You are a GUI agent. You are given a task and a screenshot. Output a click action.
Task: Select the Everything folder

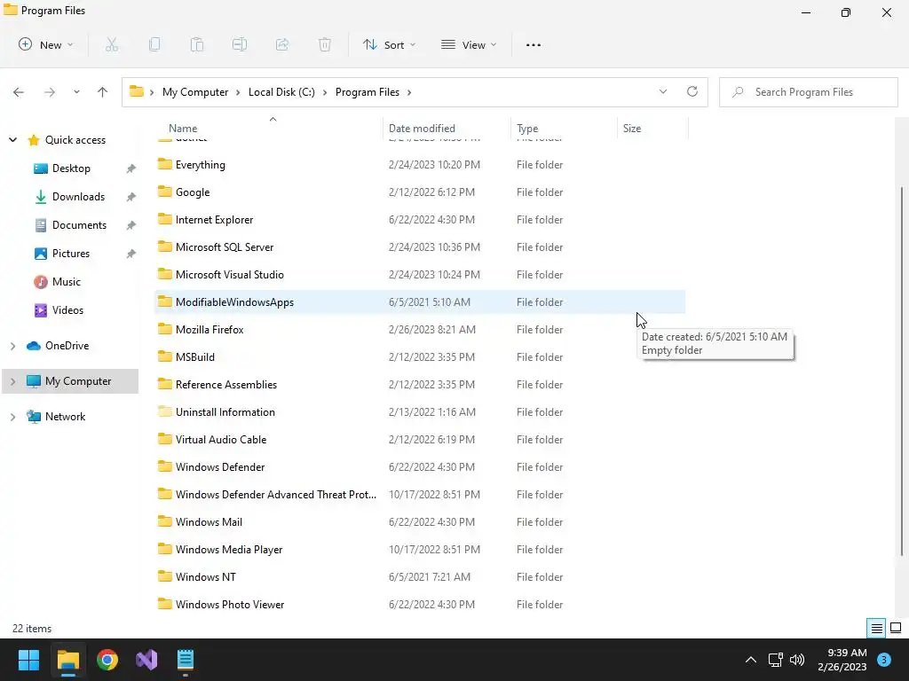420,165
